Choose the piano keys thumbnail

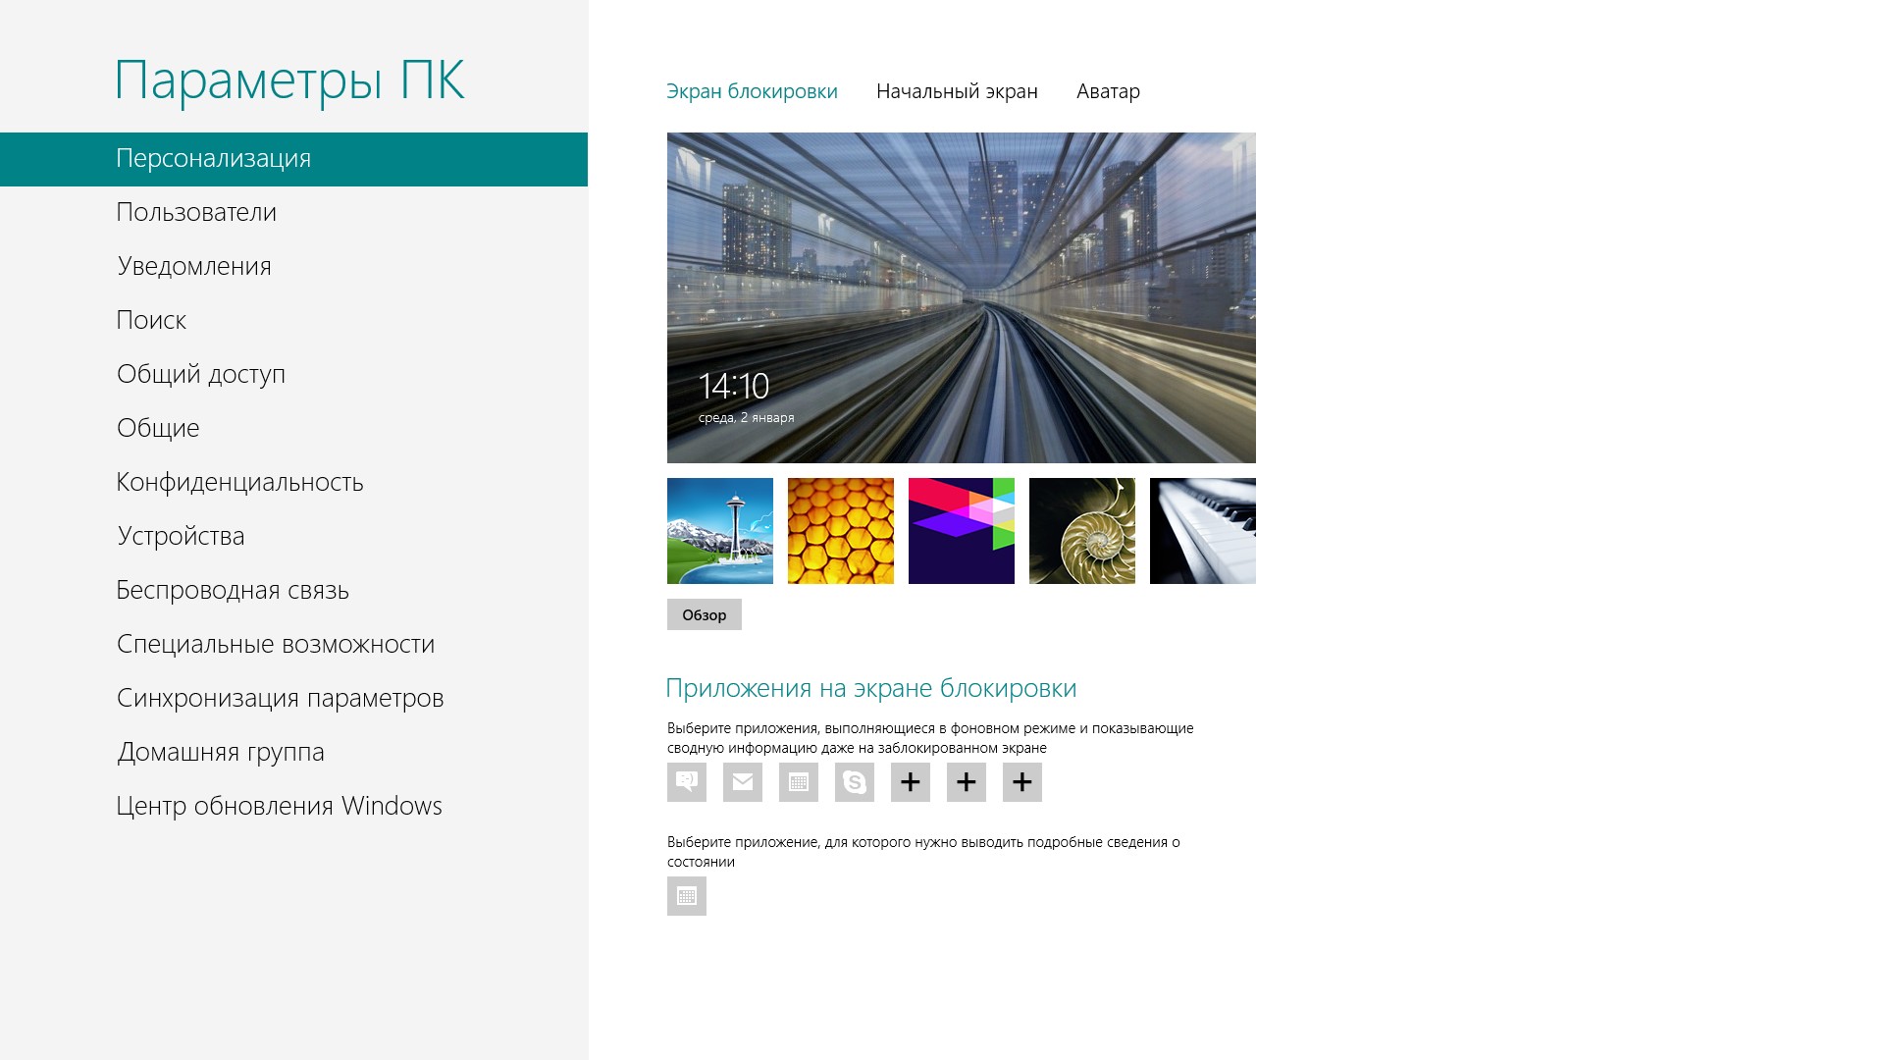1202,531
